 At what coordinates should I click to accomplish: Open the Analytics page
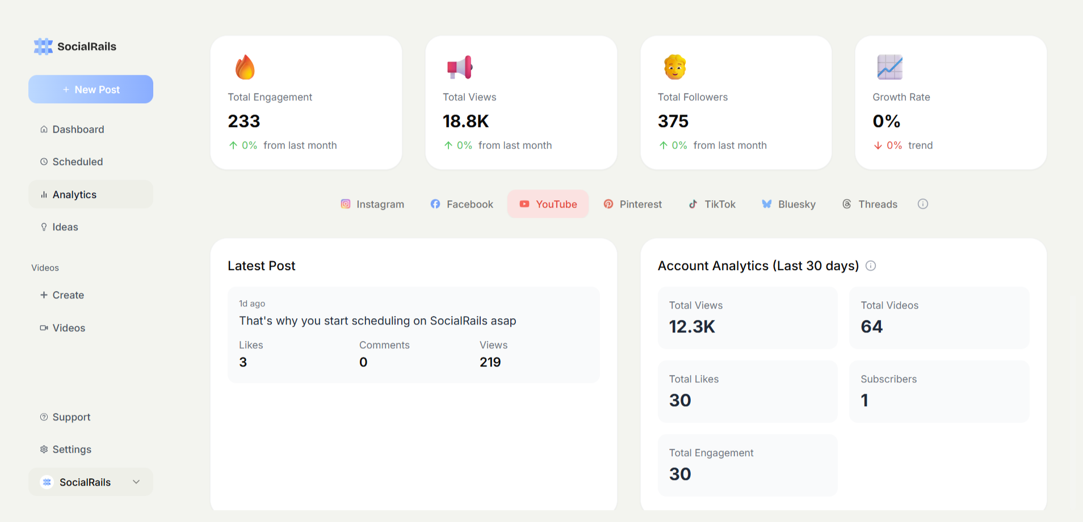pos(91,195)
